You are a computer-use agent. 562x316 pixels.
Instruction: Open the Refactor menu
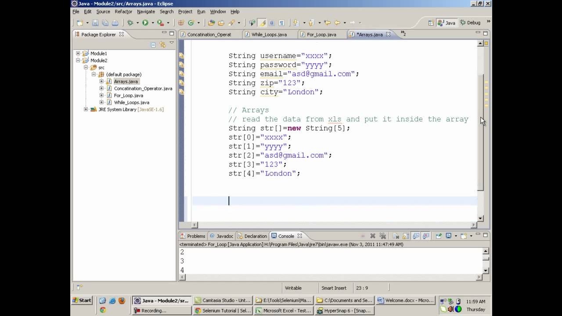123,11
